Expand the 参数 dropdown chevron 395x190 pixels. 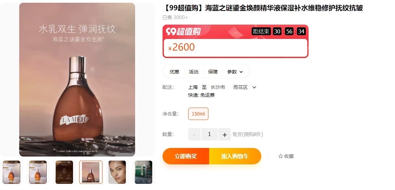241,72
